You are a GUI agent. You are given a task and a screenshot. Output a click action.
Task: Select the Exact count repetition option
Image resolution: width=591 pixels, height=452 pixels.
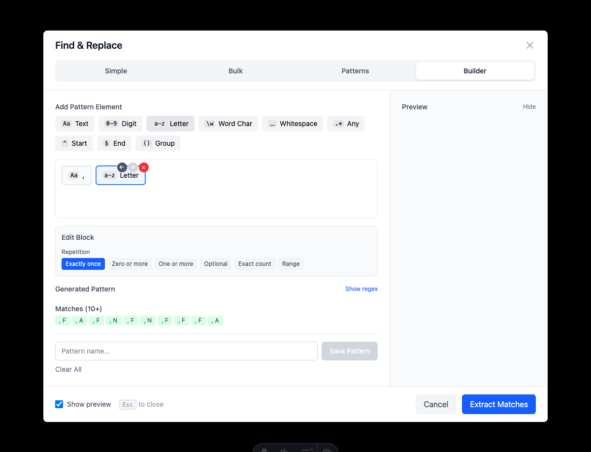click(x=254, y=264)
